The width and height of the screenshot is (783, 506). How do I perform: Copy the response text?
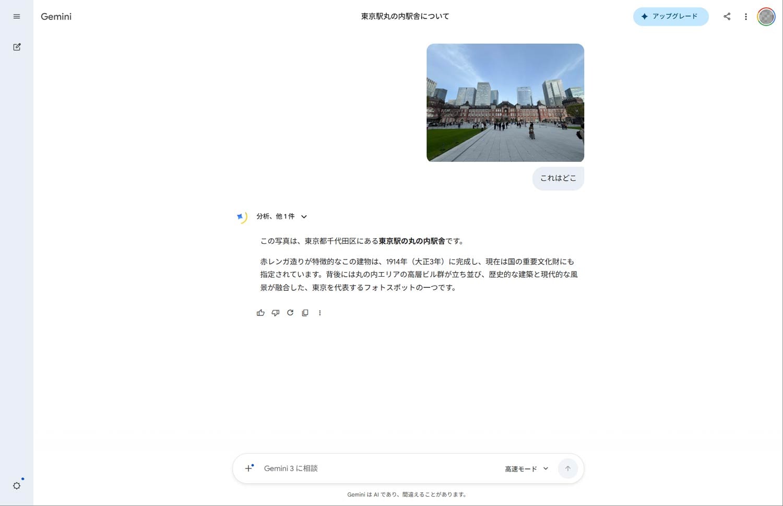tap(305, 312)
